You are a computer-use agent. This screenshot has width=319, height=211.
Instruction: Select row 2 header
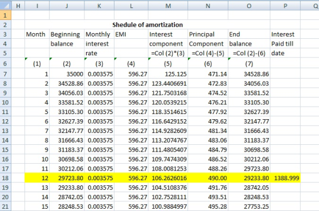point(6,25)
